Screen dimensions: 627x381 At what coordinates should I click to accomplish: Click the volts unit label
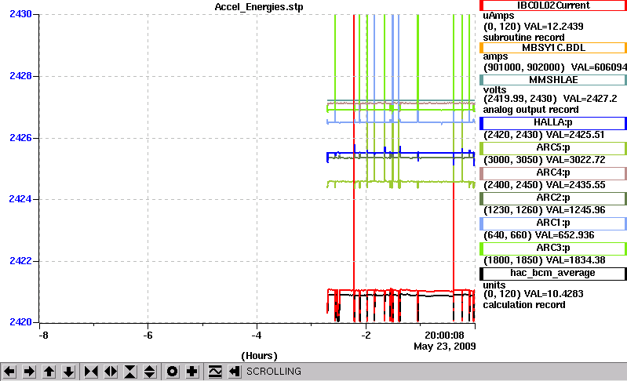click(494, 90)
